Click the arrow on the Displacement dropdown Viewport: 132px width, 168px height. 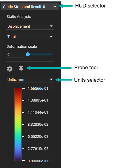coord(51,26)
